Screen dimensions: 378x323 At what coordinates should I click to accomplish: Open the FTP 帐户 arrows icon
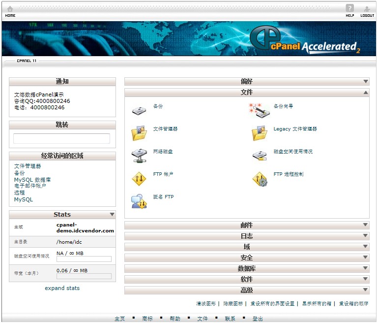pos(139,179)
